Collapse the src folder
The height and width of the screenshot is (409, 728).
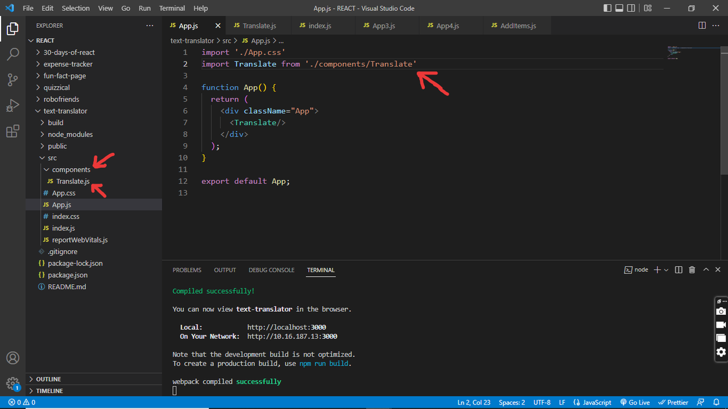tap(94, 158)
